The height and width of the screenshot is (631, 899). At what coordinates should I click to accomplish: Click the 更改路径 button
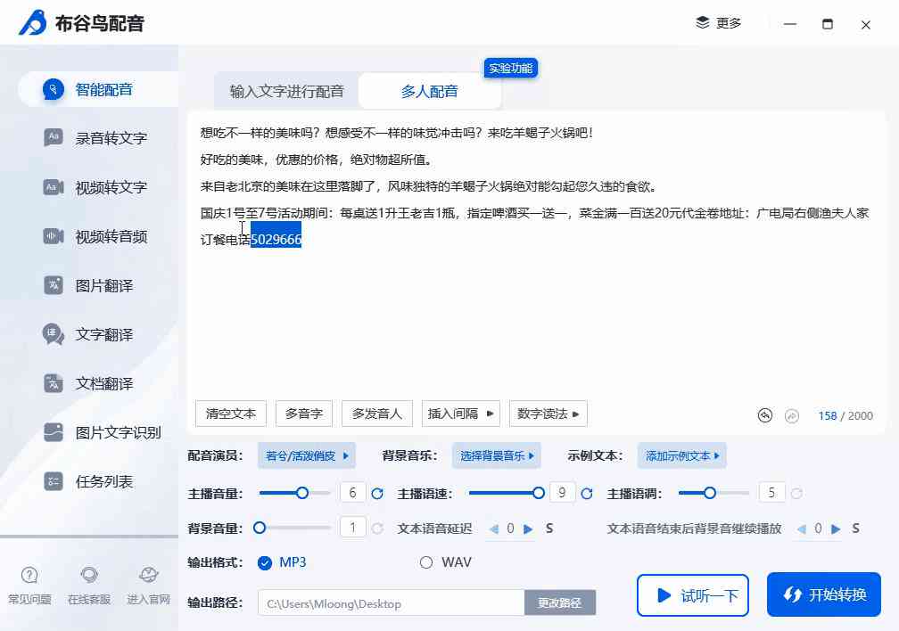(x=560, y=602)
